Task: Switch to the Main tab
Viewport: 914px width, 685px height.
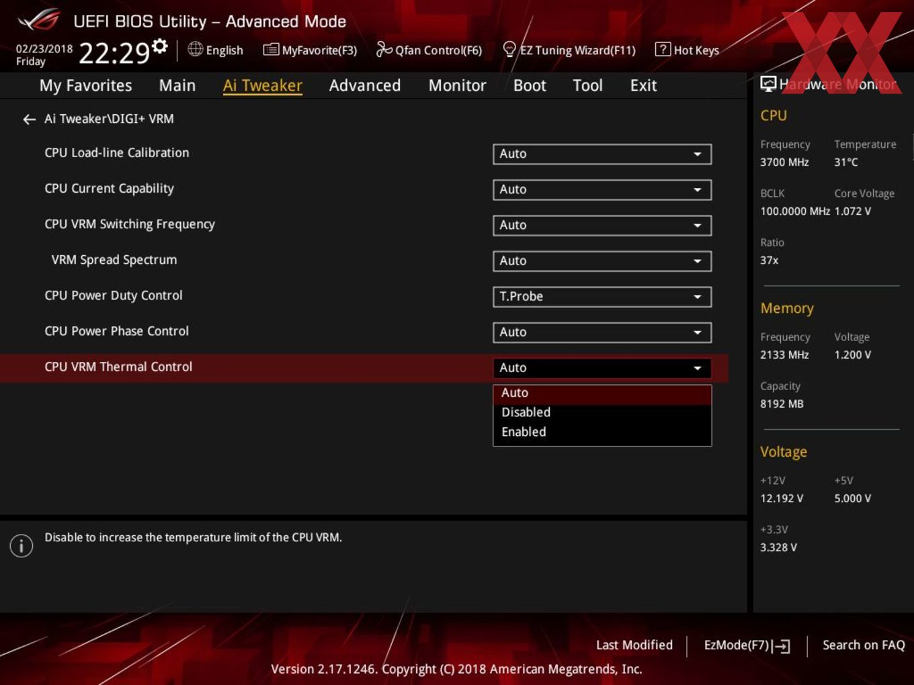Action: tap(177, 85)
